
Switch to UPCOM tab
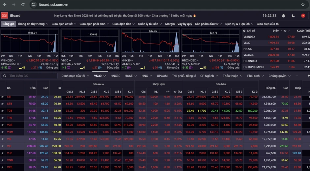coord(162,76)
